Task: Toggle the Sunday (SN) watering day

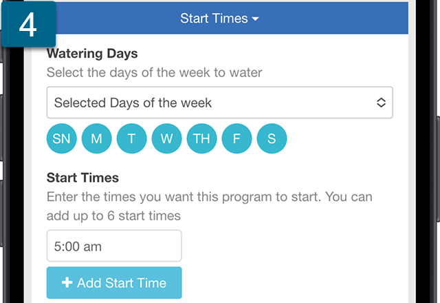Action: [x=61, y=138]
